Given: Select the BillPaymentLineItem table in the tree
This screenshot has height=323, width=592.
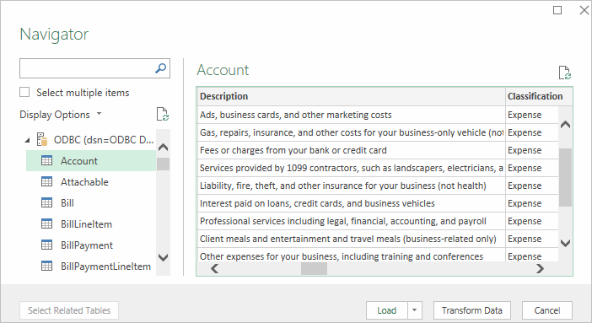Looking at the screenshot, I should click(90, 266).
